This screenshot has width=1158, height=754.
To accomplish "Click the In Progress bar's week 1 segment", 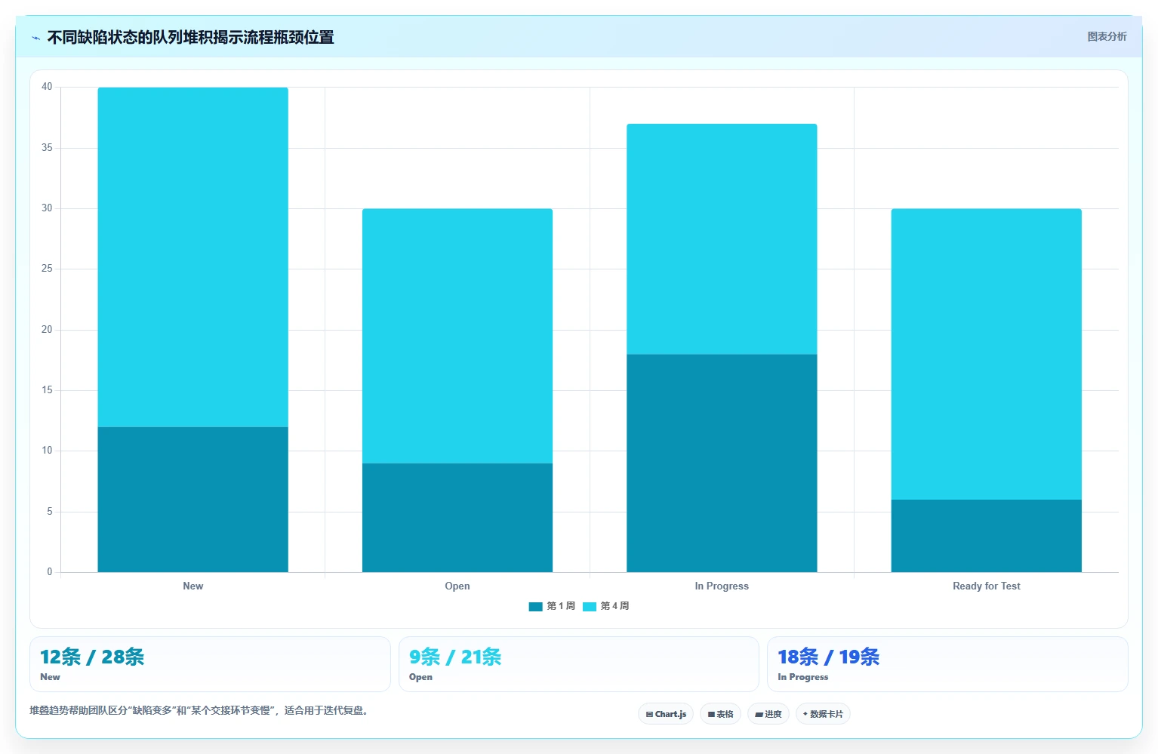I will (722, 463).
